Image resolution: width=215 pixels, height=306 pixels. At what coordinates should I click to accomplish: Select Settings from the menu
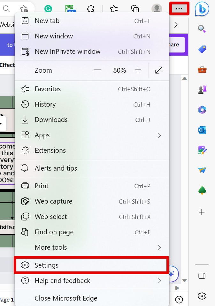47,265
